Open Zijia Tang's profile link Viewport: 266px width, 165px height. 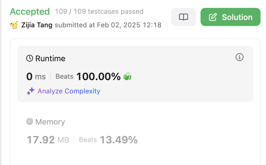coord(37,25)
